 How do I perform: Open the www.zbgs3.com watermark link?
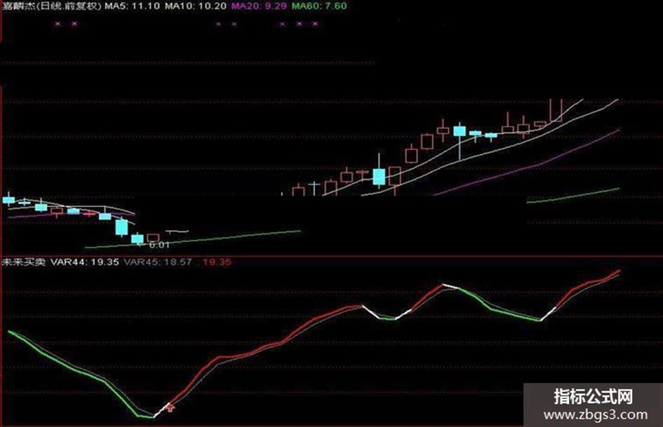point(596,415)
